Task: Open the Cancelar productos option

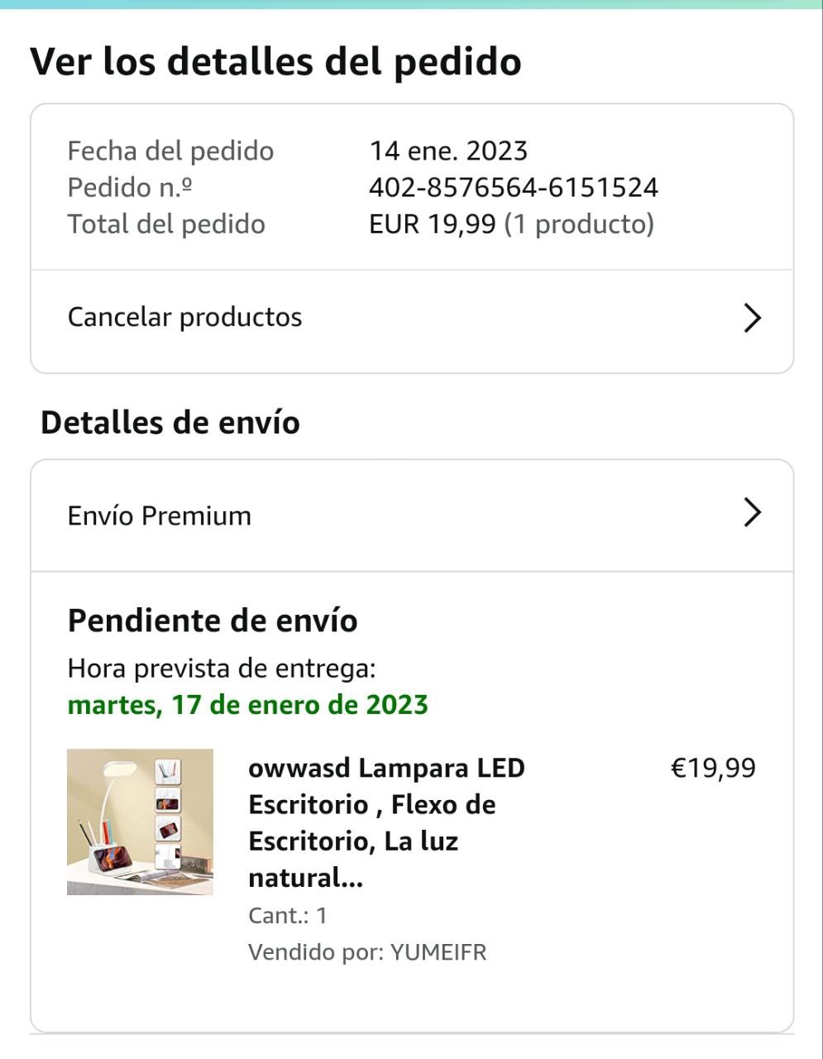Action: [x=184, y=318]
